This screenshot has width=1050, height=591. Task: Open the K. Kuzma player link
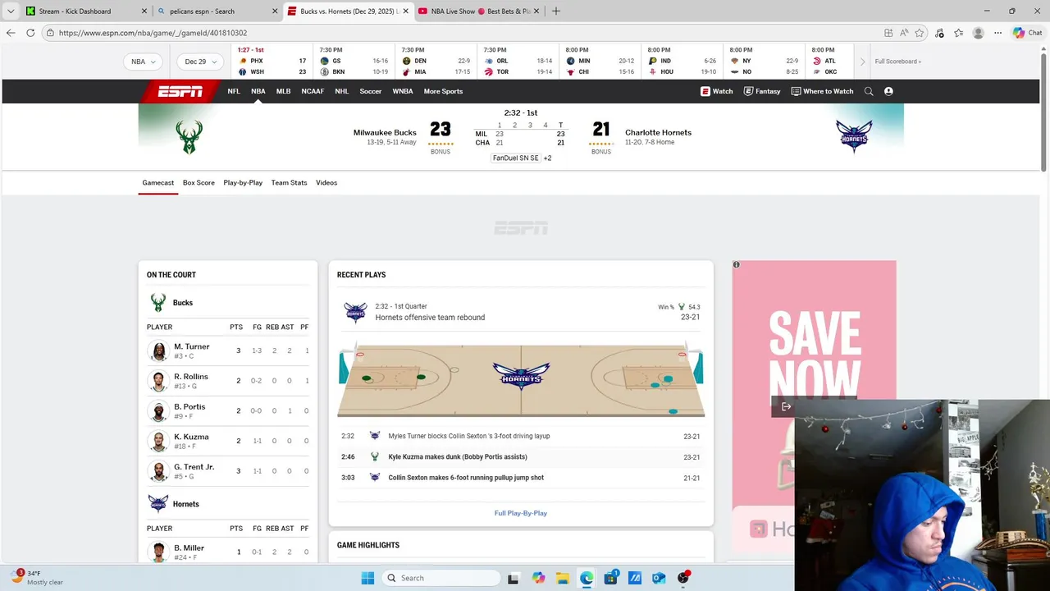(191, 437)
